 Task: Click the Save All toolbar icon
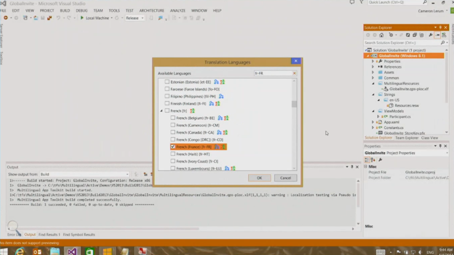point(50,18)
